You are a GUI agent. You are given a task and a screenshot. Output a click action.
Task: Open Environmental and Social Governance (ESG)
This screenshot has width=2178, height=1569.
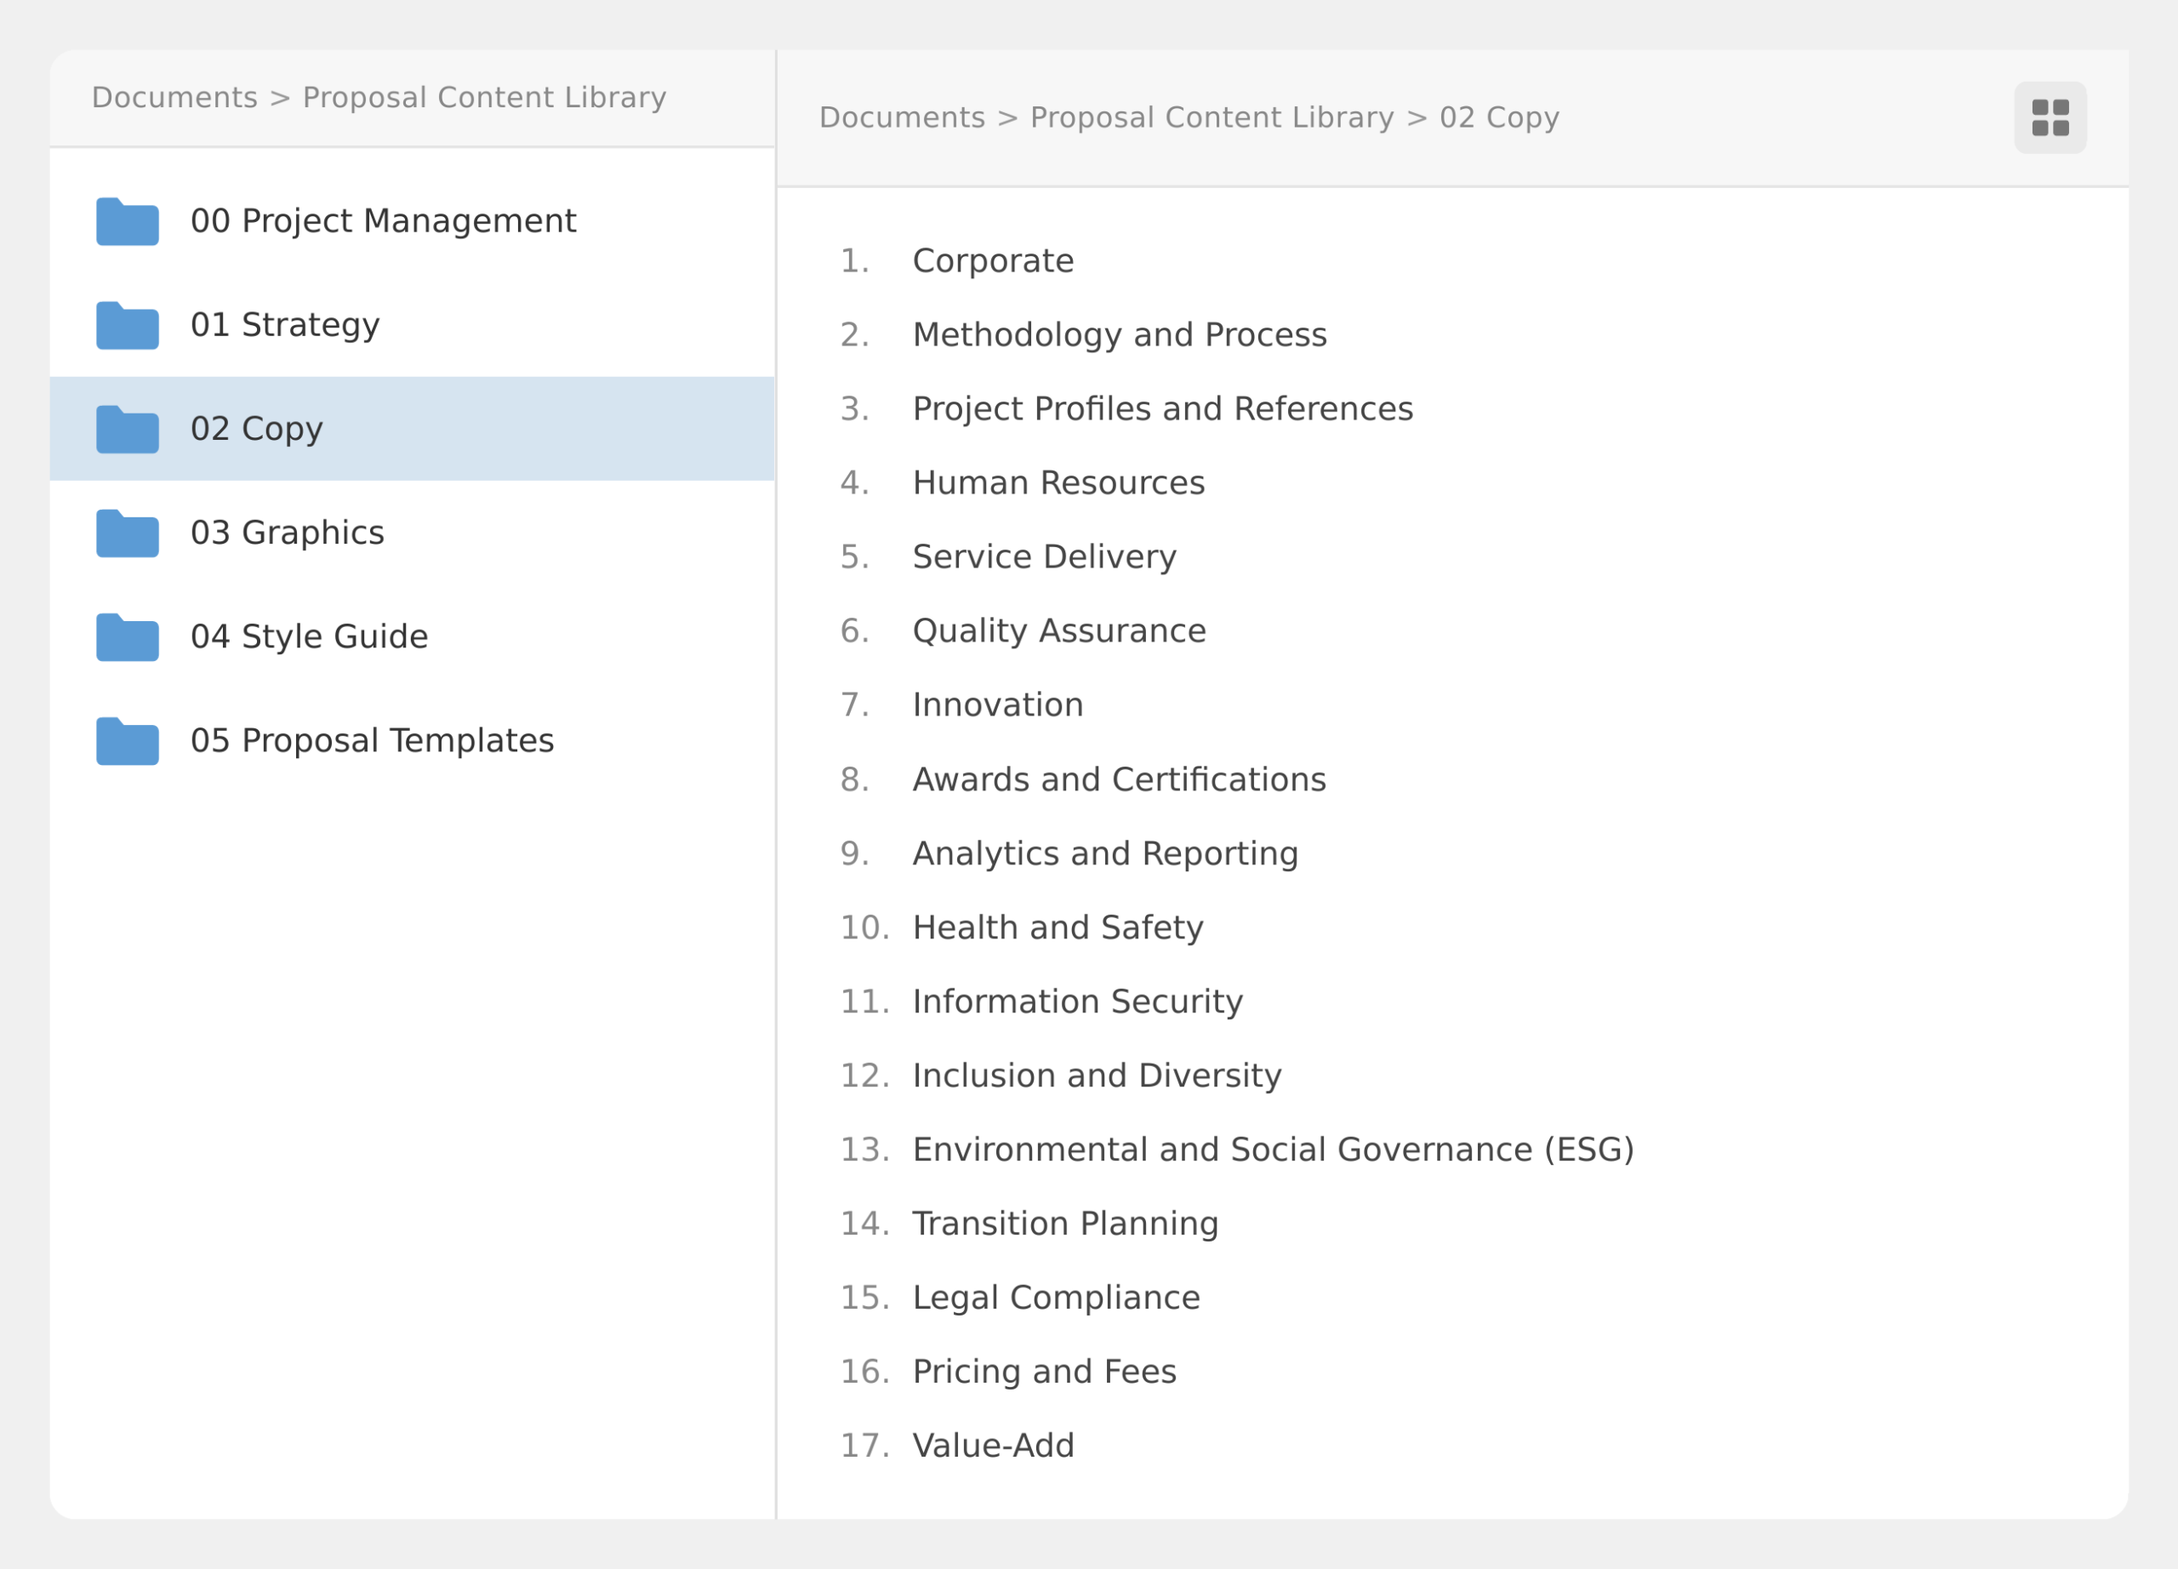[1273, 1150]
